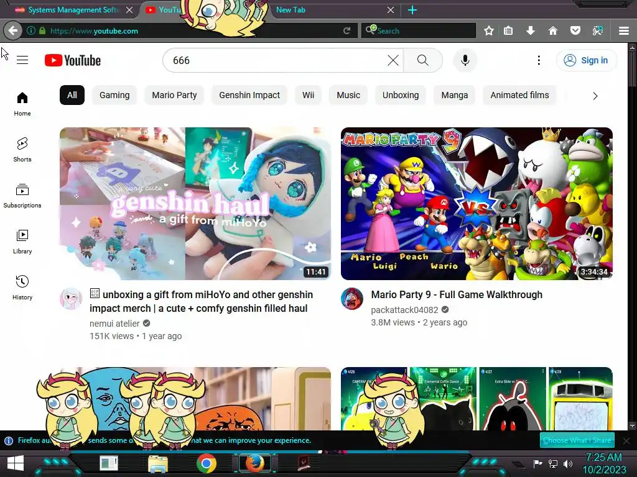Dismiss the Firefox data notification bar
637x477 pixels.
(626, 440)
